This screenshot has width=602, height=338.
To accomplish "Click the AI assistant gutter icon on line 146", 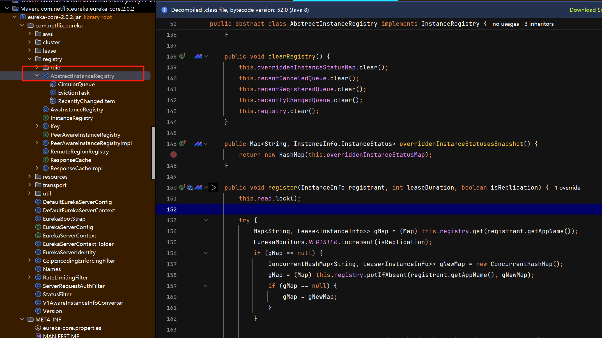I will pos(198,144).
